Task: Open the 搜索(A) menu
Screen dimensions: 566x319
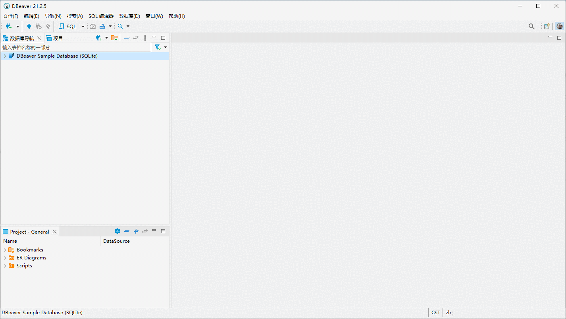Action: pos(75,16)
